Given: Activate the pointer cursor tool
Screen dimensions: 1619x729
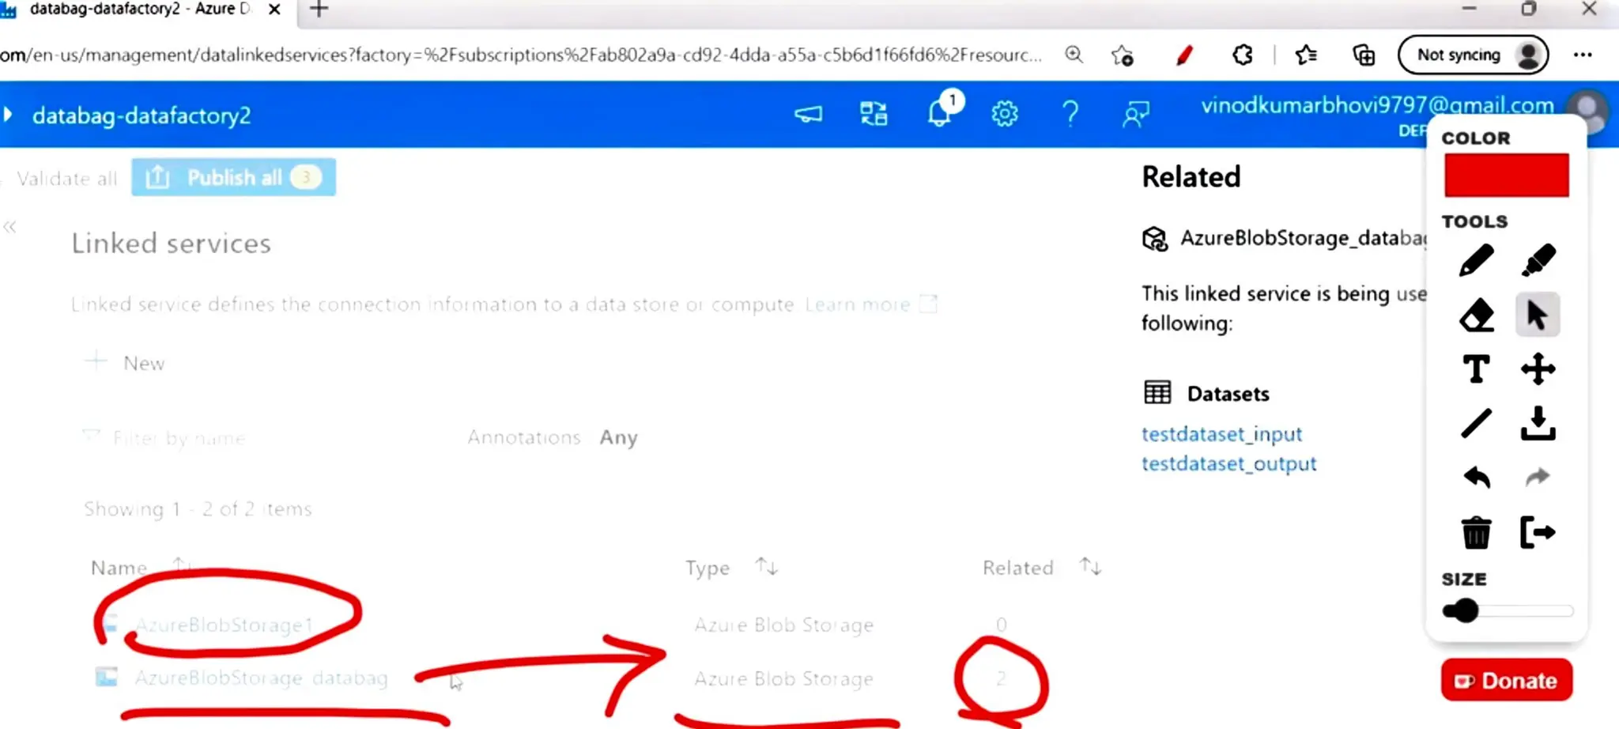Looking at the screenshot, I should pos(1538,315).
